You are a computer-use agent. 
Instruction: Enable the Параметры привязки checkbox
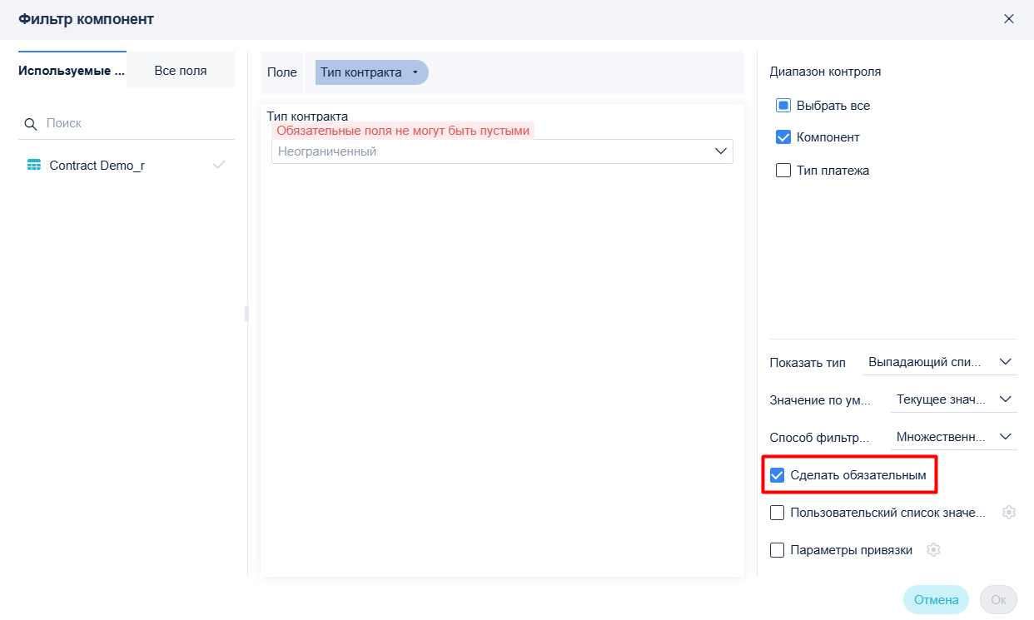click(x=777, y=550)
